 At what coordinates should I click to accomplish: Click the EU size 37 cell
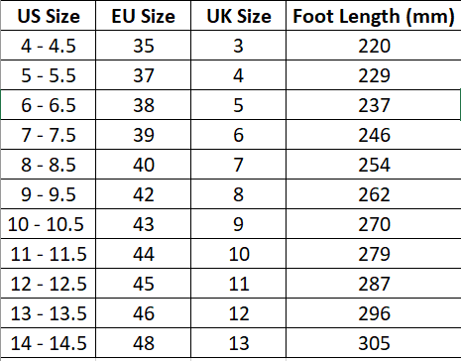point(143,75)
